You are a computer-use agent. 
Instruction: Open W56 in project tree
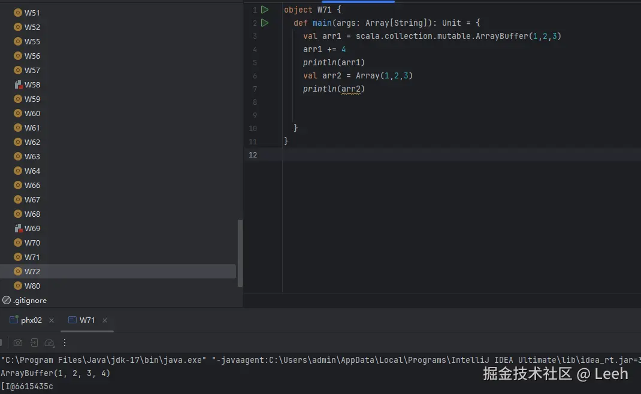(32, 56)
